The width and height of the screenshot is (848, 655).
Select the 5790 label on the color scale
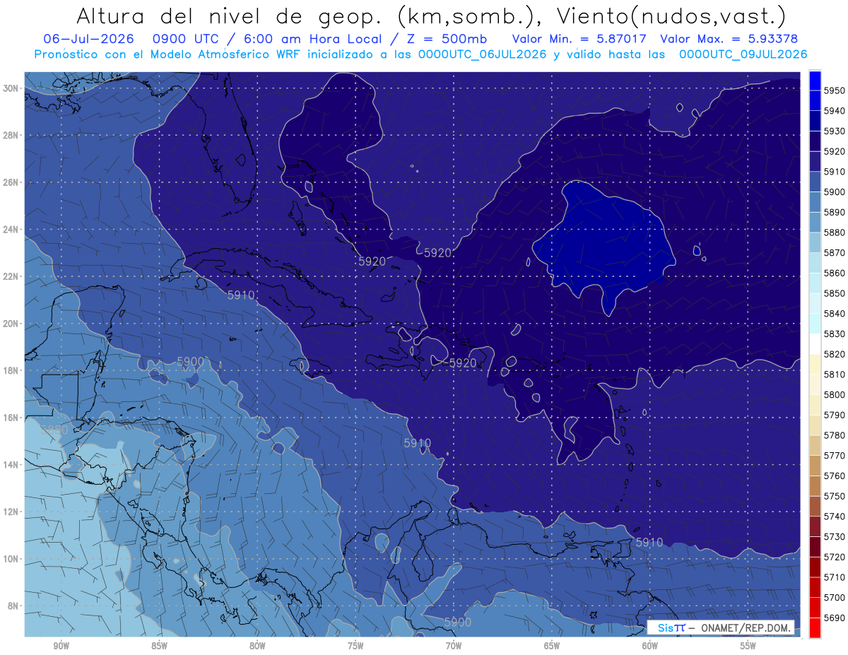click(835, 415)
